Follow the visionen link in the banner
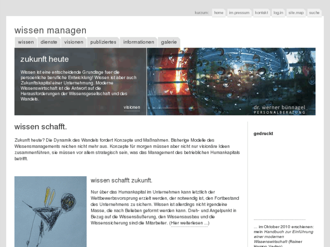The image size is (330, 247). (x=132, y=107)
